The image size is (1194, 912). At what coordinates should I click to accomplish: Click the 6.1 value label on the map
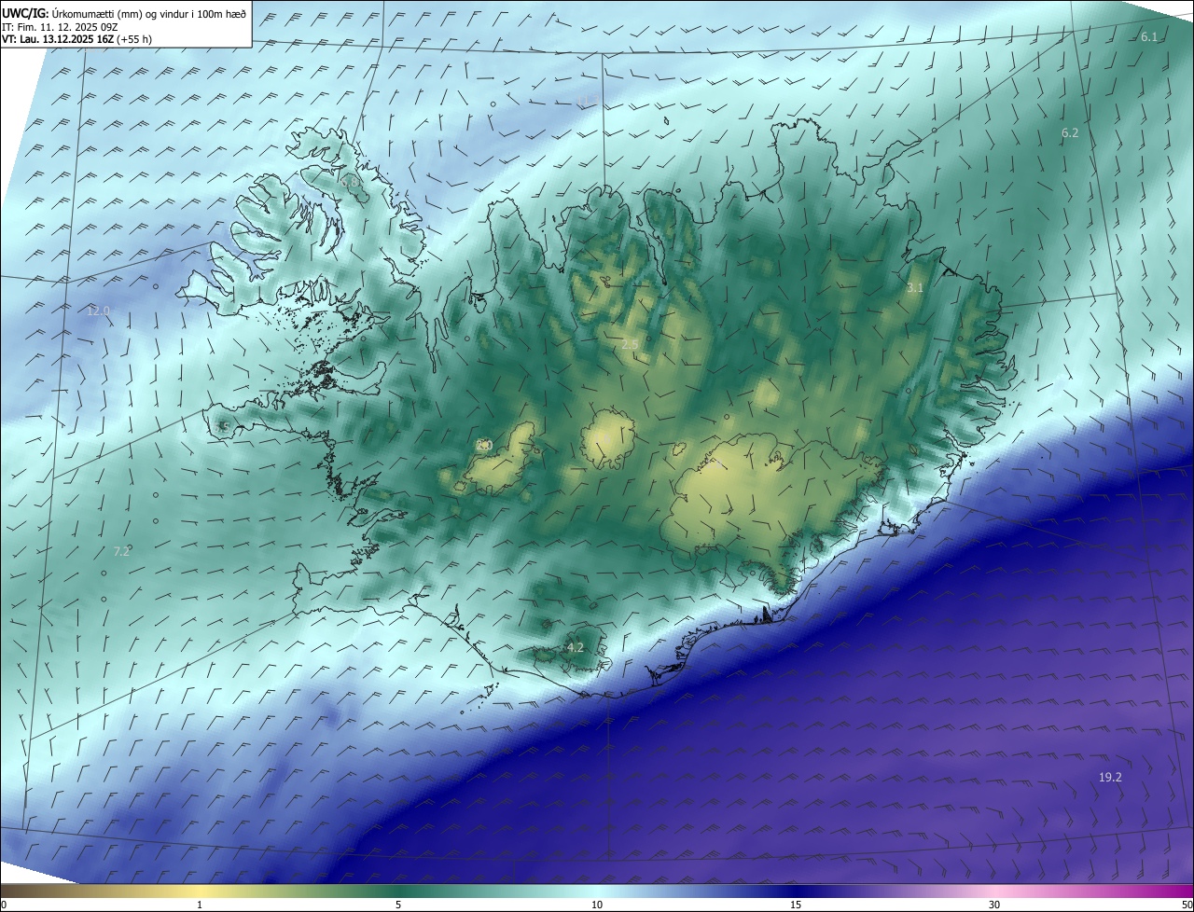[1149, 37]
